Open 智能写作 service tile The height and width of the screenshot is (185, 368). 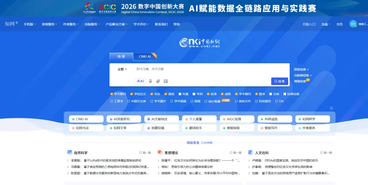(x=275, y=128)
